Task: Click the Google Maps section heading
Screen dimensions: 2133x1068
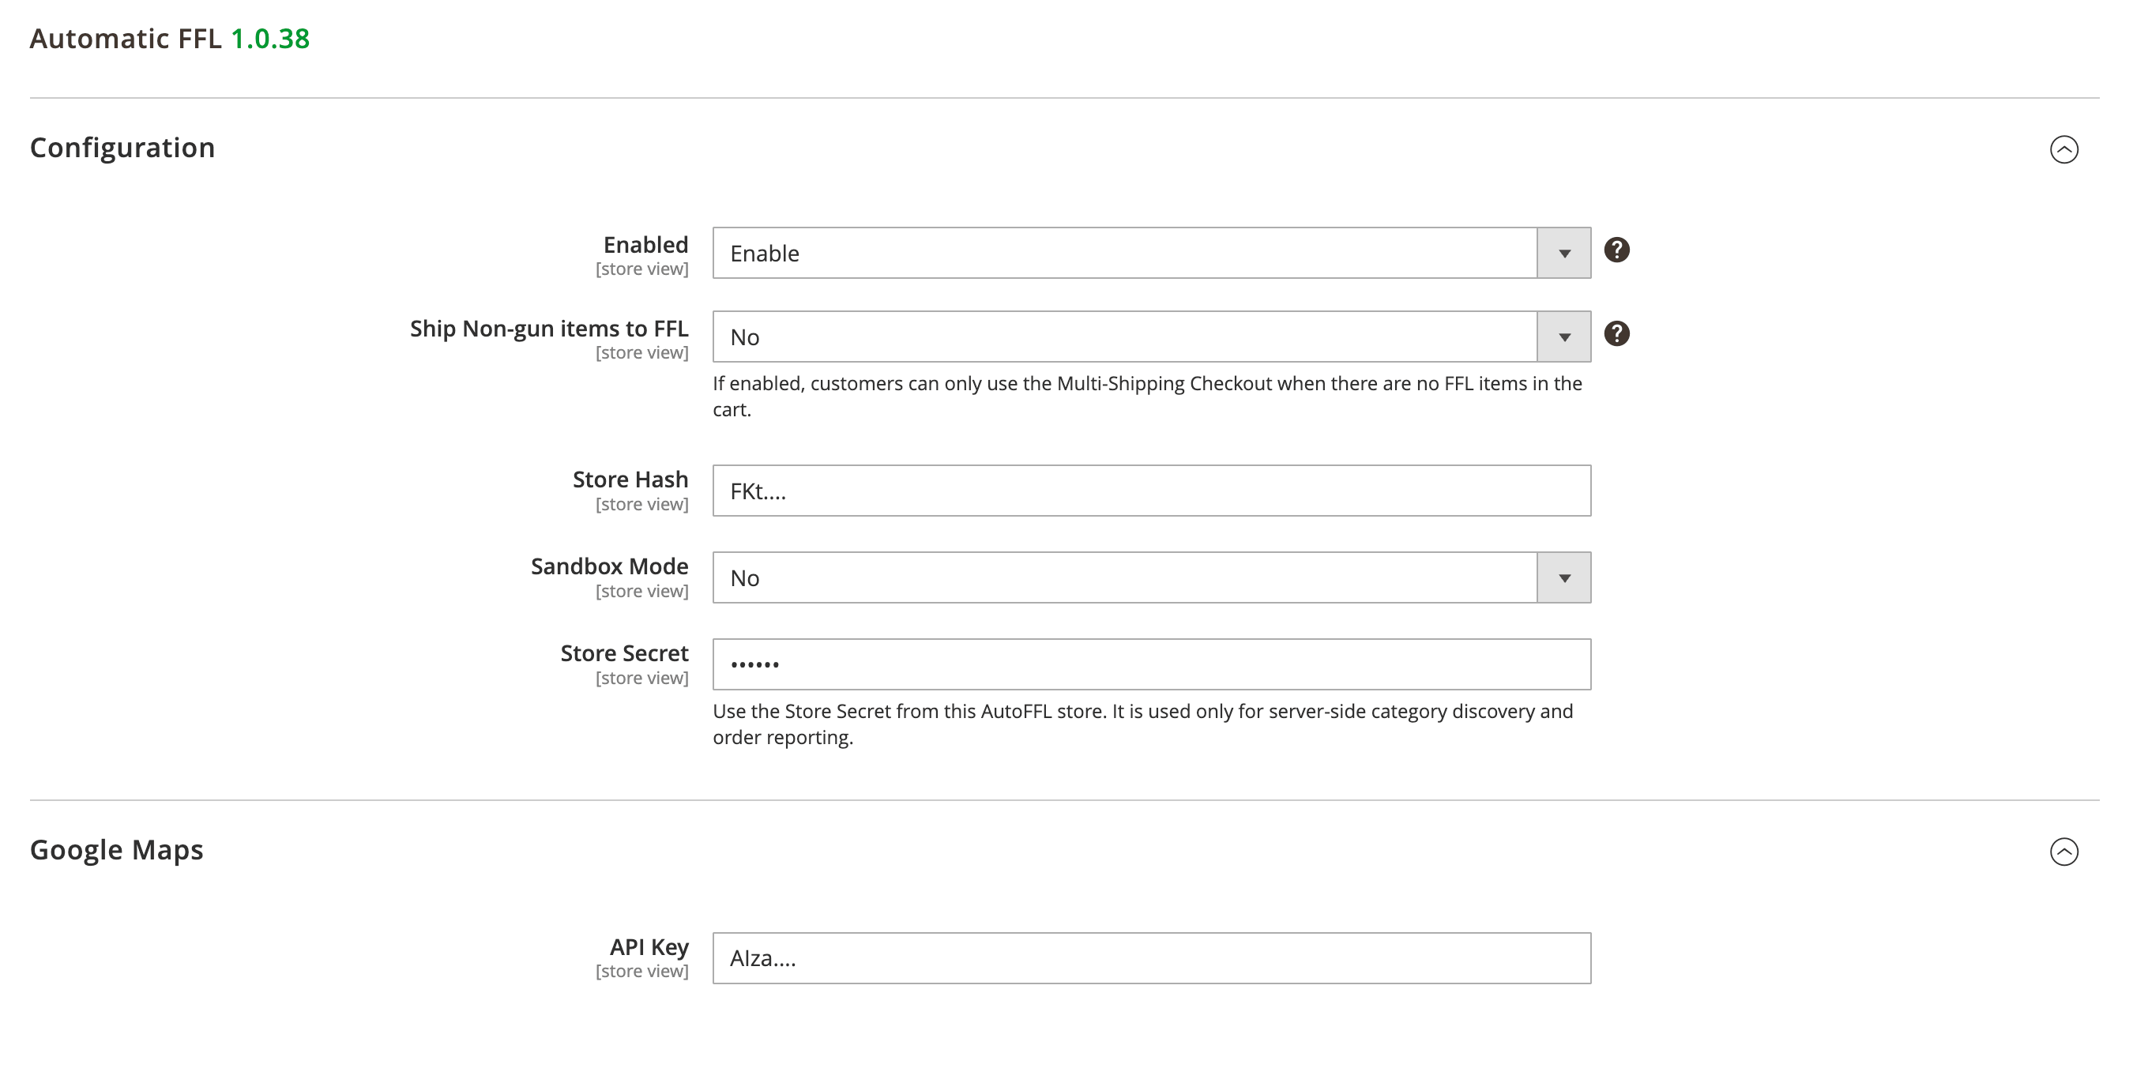Action: click(117, 850)
